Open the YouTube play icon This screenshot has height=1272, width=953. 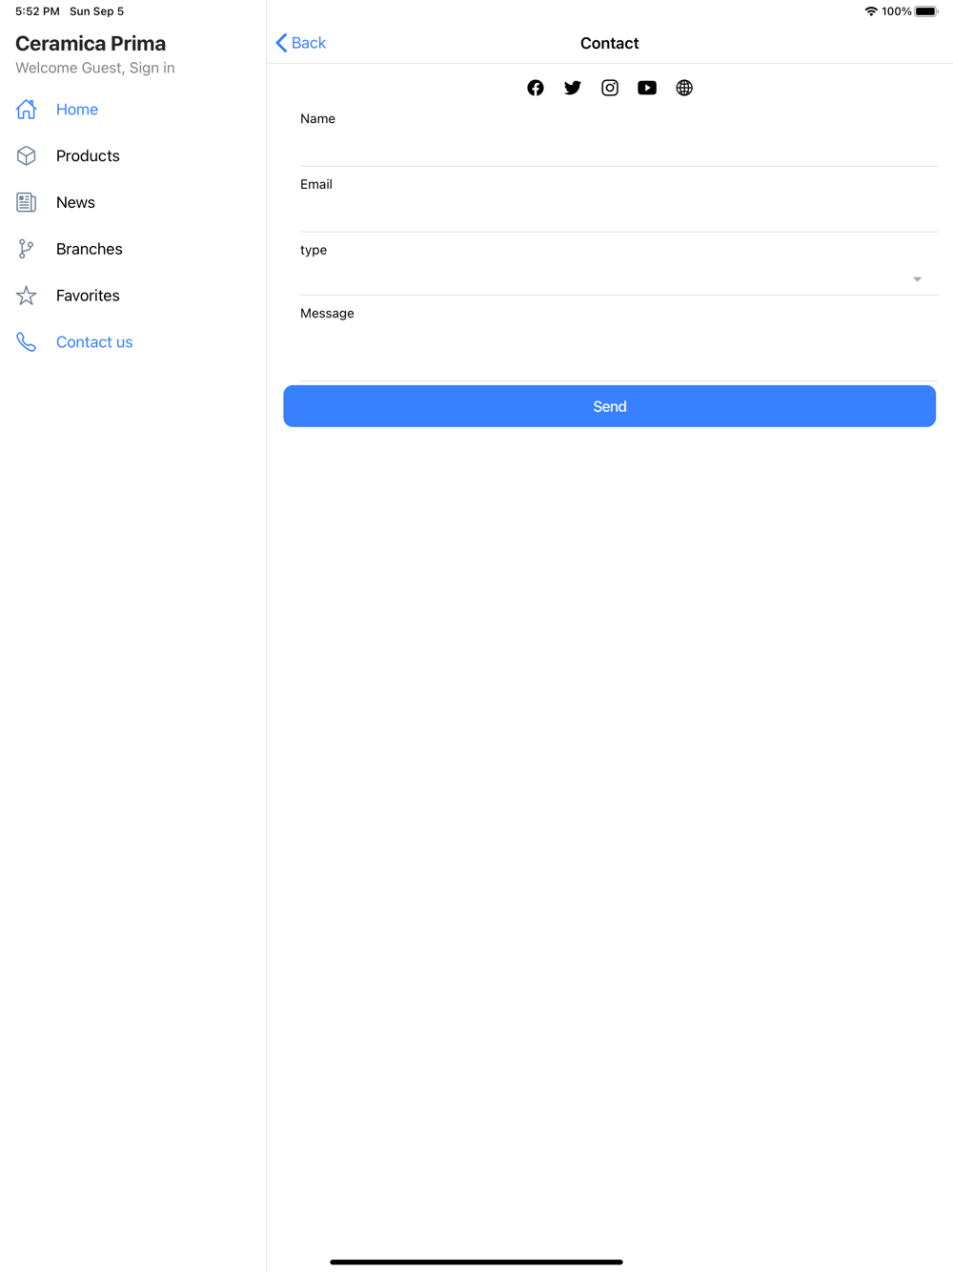pyautogui.click(x=647, y=88)
